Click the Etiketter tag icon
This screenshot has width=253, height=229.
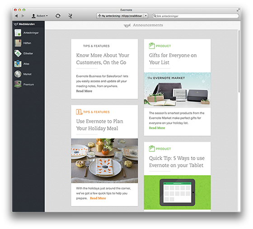click(x=18, y=53)
